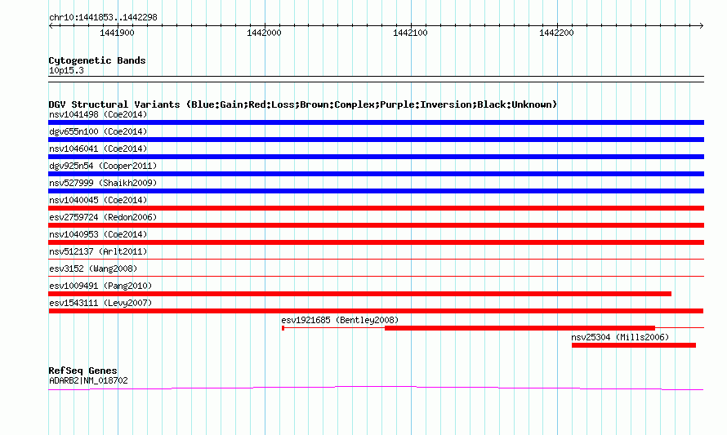Click the 1441900 ruler position label

click(117, 33)
